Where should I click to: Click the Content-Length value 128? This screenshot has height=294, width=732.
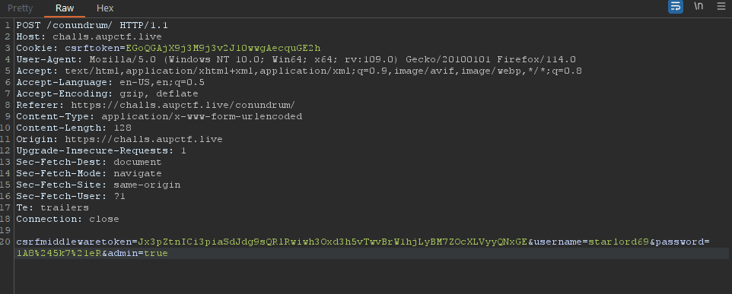(x=122, y=128)
